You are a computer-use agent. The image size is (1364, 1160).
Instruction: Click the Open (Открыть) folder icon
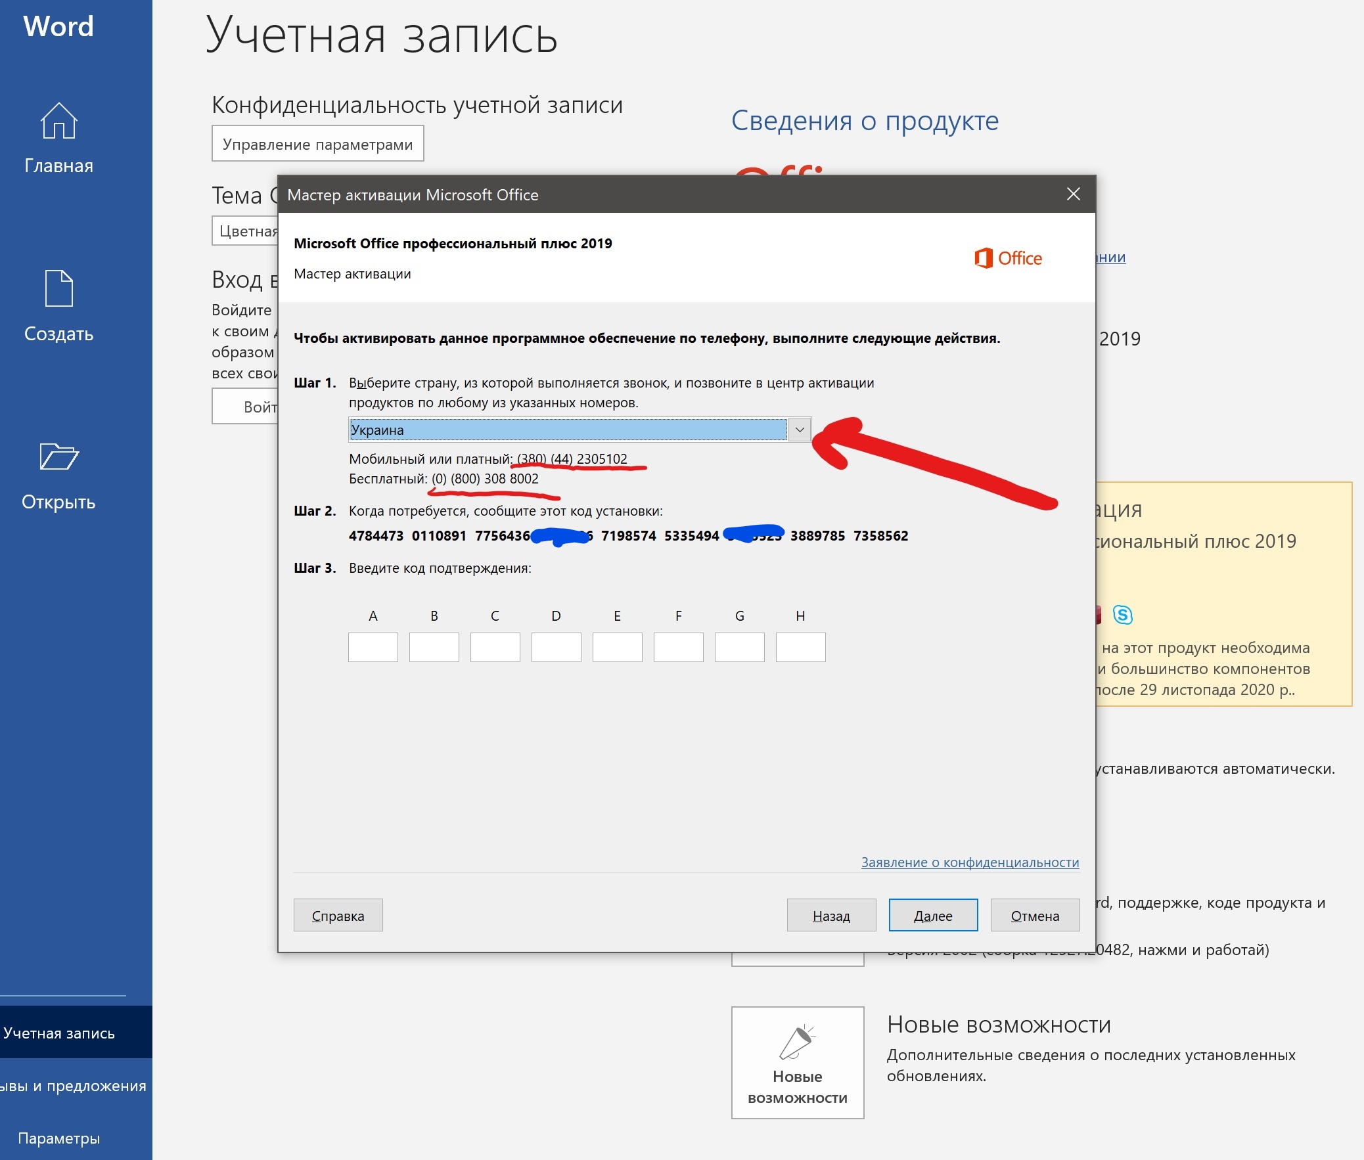pyautogui.click(x=58, y=457)
